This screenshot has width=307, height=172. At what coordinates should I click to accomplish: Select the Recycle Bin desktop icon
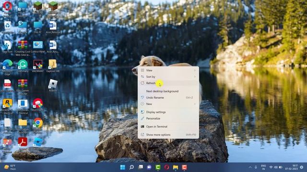[8, 27]
